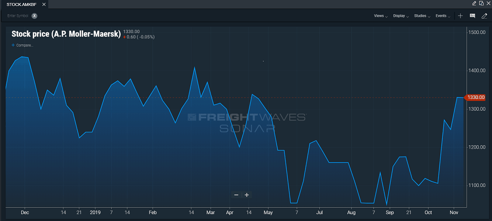Click the pop-out window icon in title bar

(x=481, y=3)
